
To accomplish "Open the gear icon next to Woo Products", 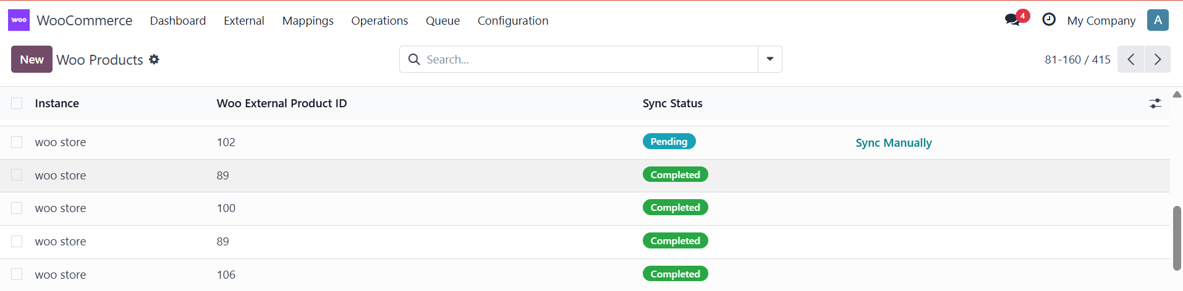I will pos(154,59).
